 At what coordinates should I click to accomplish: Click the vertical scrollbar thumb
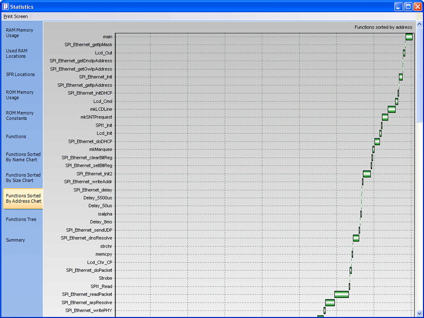coord(419,75)
